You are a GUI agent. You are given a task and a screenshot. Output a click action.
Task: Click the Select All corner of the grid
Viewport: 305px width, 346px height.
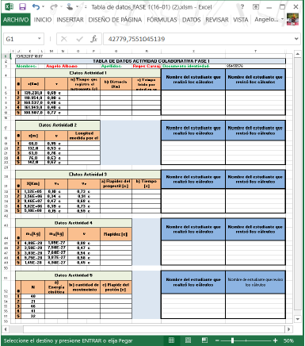point(6,51)
